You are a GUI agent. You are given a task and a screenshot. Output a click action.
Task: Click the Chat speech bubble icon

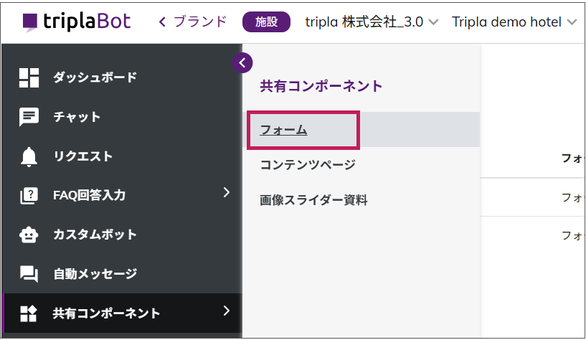(29, 117)
